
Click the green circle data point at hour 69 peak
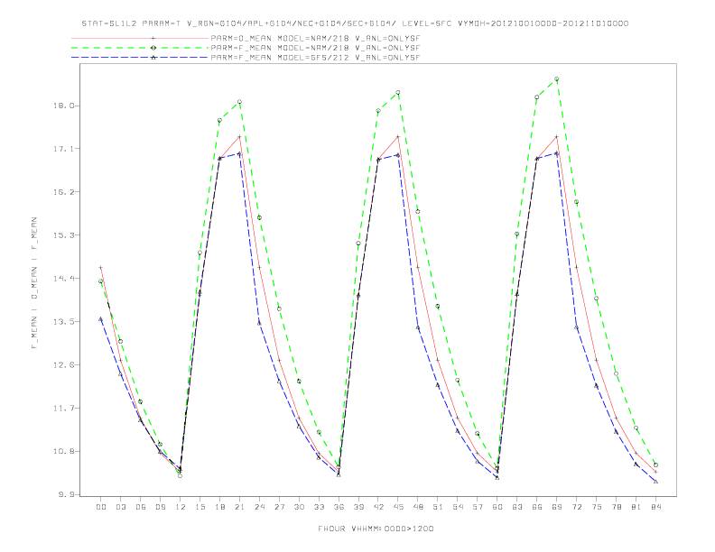pyautogui.click(x=557, y=79)
